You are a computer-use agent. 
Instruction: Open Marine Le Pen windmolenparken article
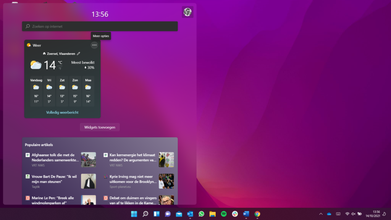click(53, 200)
